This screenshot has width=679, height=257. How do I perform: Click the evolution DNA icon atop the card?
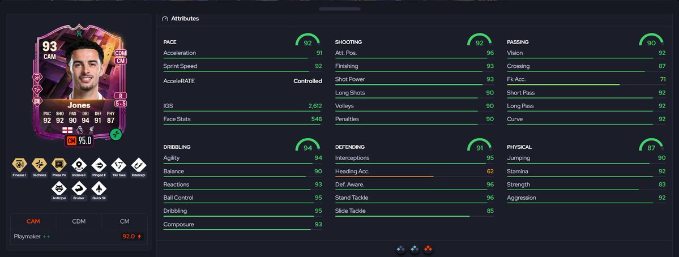click(79, 33)
